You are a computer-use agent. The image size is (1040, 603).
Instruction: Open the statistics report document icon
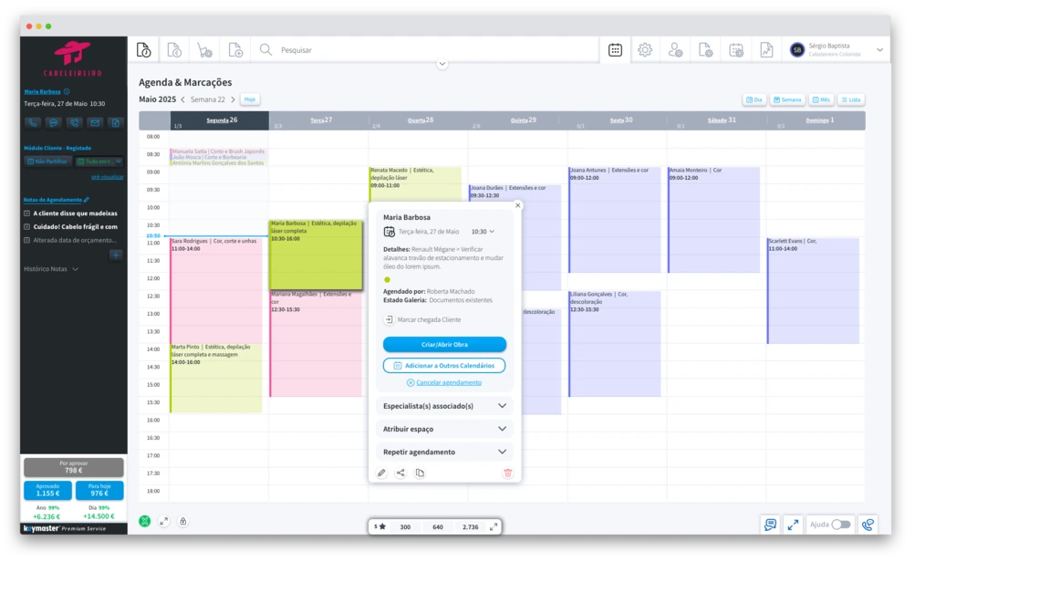pos(766,50)
